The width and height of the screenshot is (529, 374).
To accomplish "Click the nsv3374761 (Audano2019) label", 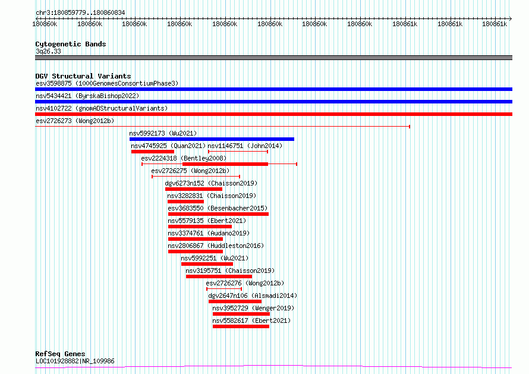I will 209,233.
